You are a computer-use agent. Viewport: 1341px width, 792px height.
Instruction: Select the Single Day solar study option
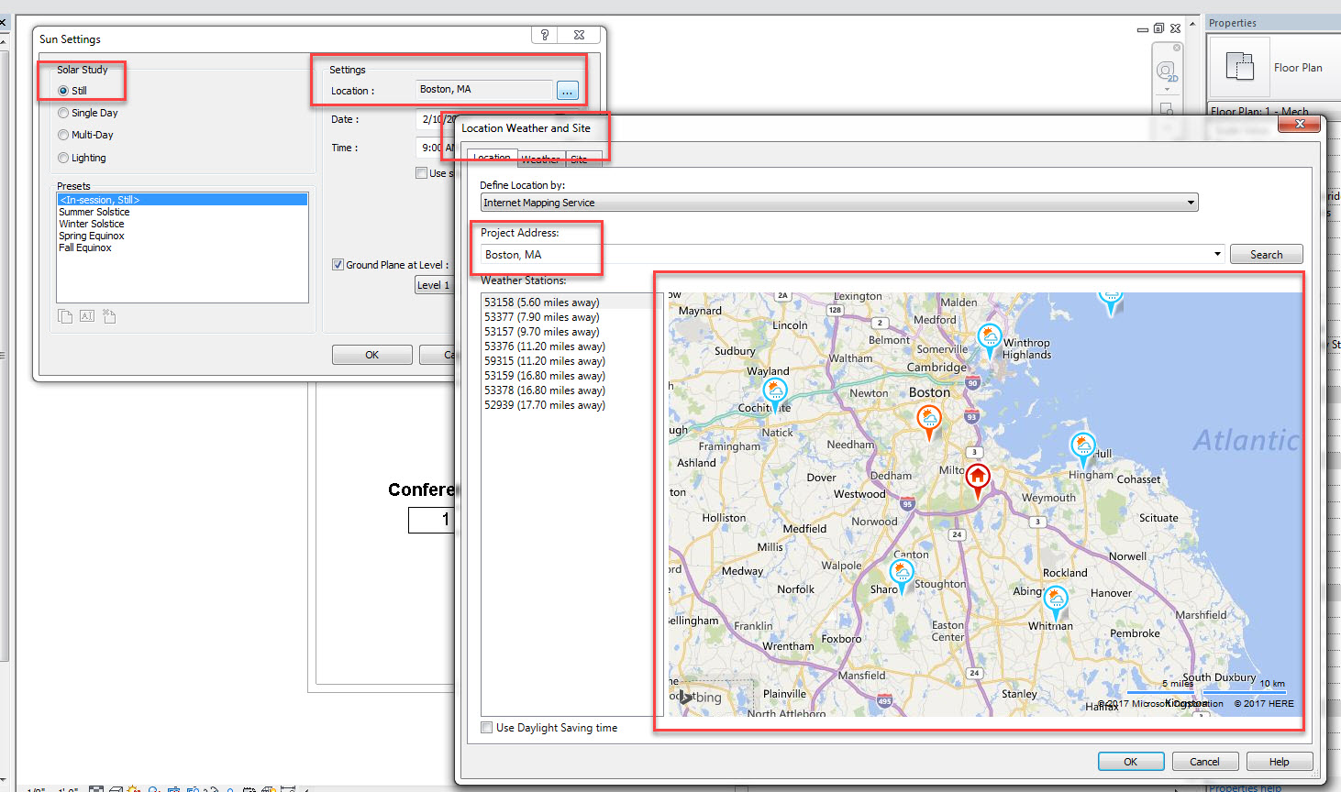[63, 113]
